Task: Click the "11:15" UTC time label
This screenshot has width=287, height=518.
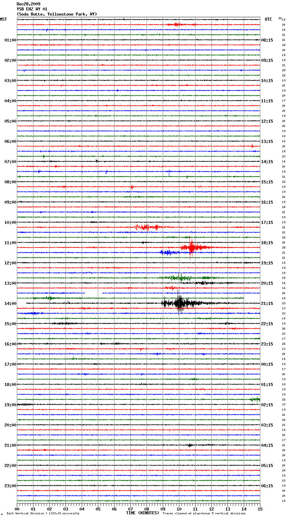Action: click(x=267, y=101)
